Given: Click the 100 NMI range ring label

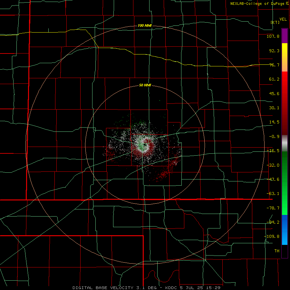Looking at the screenshot, I should click(x=145, y=25).
